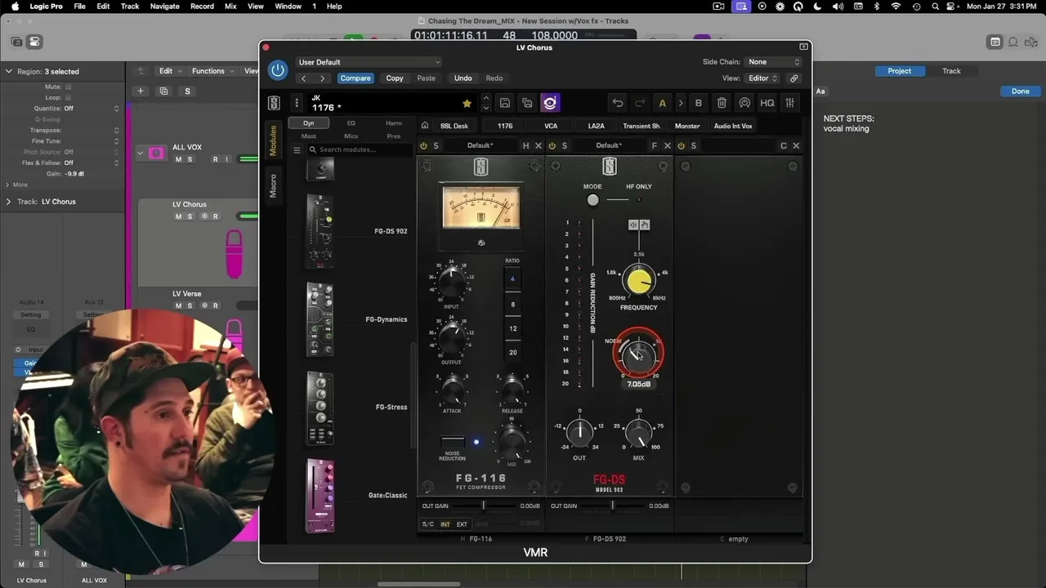Screen dimensions: 1046x588
Task: Toggle the LV Chorus plugin power button
Action: pos(278,70)
